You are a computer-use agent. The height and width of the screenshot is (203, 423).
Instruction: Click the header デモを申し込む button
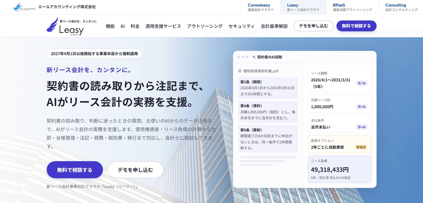(x=314, y=26)
